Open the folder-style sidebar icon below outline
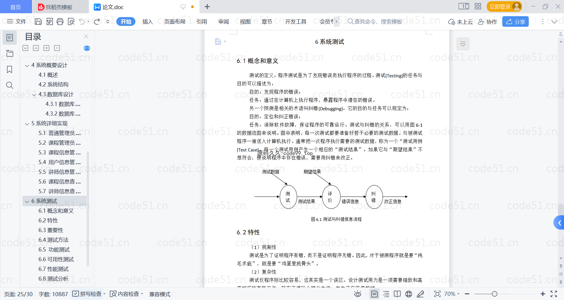The image size is (564, 300). (10, 53)
